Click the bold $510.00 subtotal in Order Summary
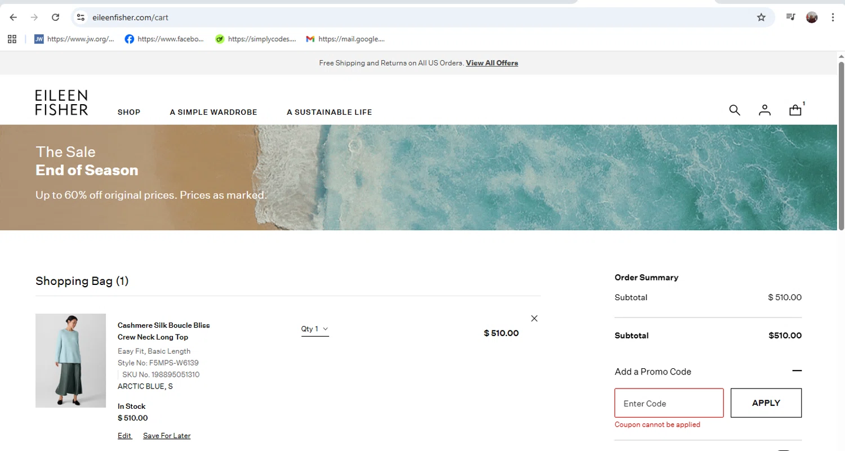845x451 pixels. (x=785, y=336)
